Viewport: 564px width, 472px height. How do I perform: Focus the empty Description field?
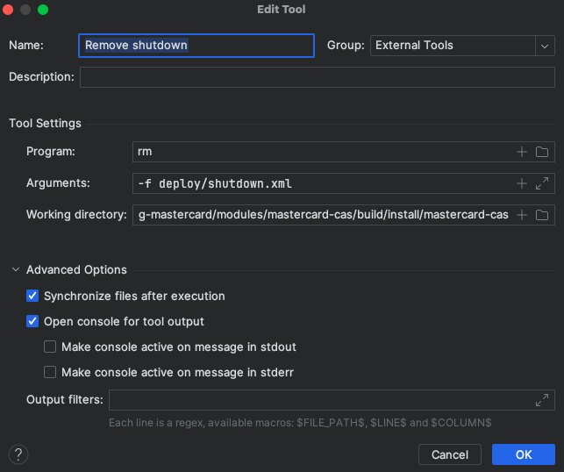pos(317,77)
